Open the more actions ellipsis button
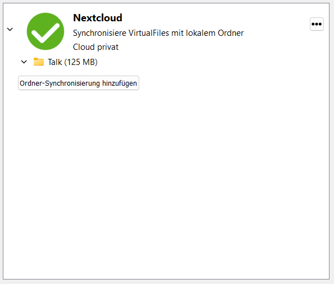The height and width of the screenshot is (284, 334). 317,24
